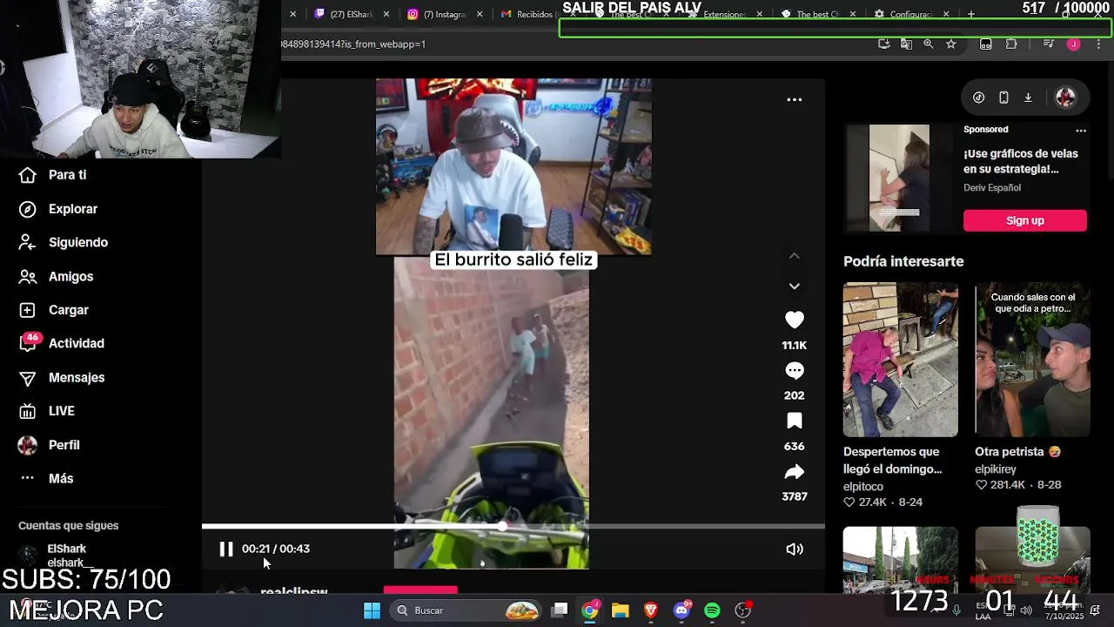Open Task View on the taskbar

(560, 610)
